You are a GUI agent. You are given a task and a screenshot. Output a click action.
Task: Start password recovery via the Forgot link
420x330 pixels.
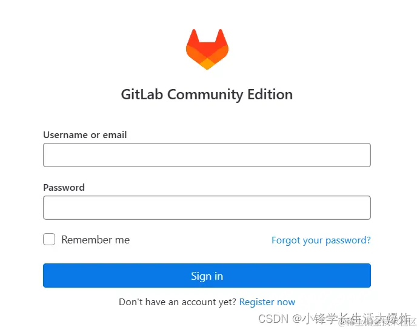pyautogui.click(x=321, y=240)
